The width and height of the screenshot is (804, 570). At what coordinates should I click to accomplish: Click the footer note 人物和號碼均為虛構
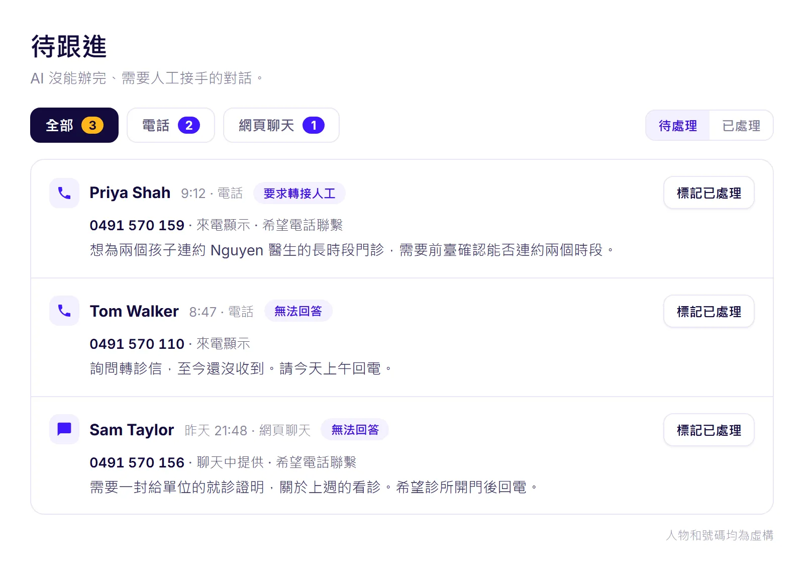click(x=720, y=535)
